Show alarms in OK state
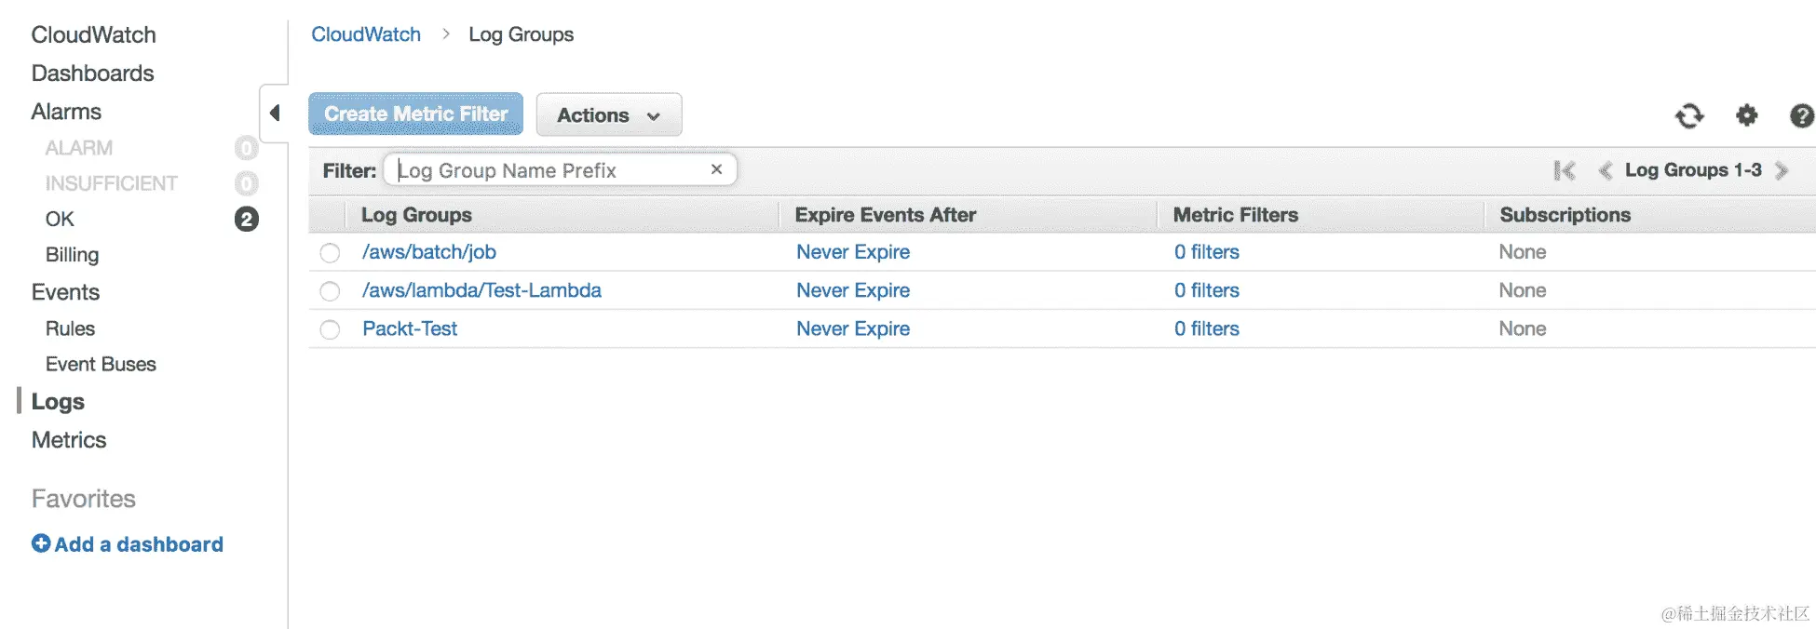Image resolution: width=1816 pixels, height=629 pixels. 60,220
